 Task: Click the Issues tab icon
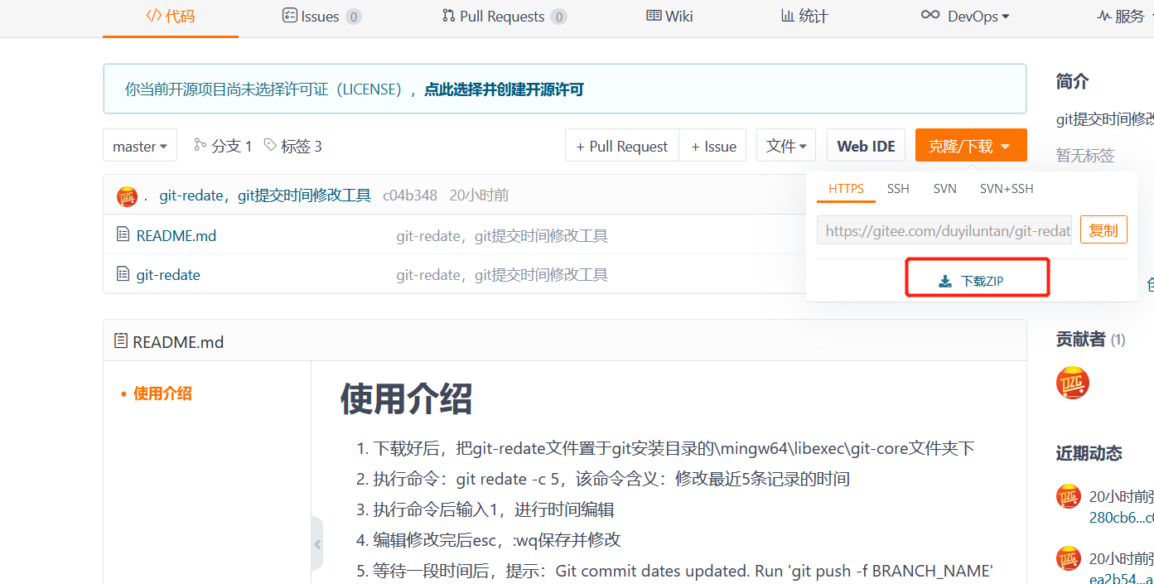289,15
